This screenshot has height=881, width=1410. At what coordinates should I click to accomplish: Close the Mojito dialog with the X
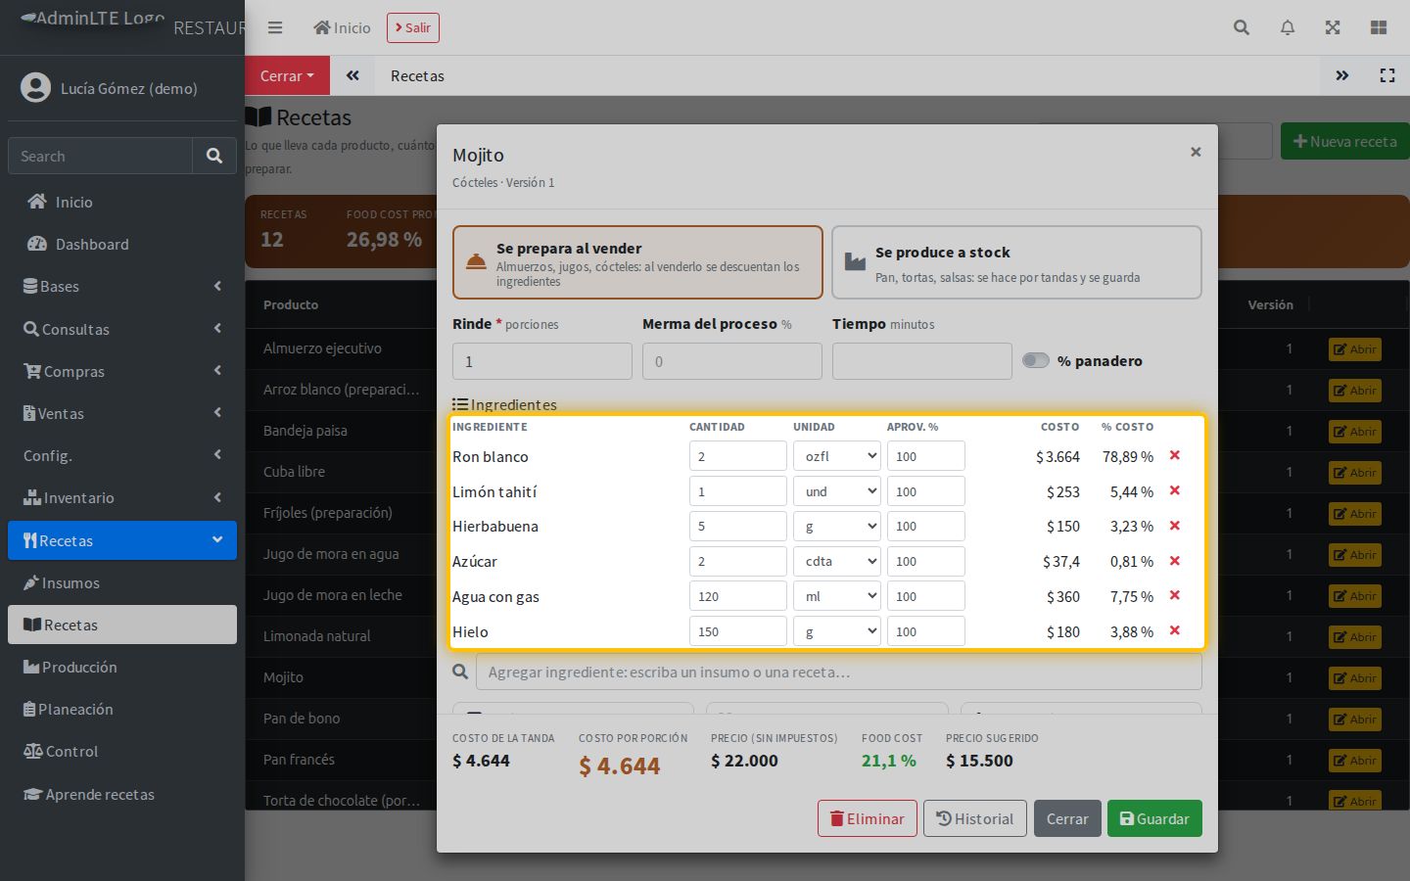point(1196,152)
